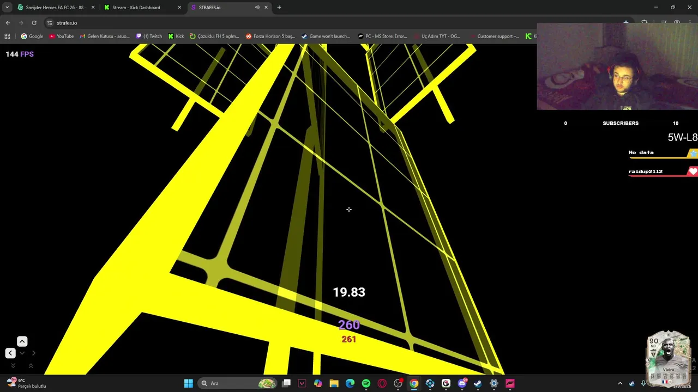The width and height of the screenshot is (698, 392).
Task: Click the double-down chevron indicator
Action: pos(13,365)
